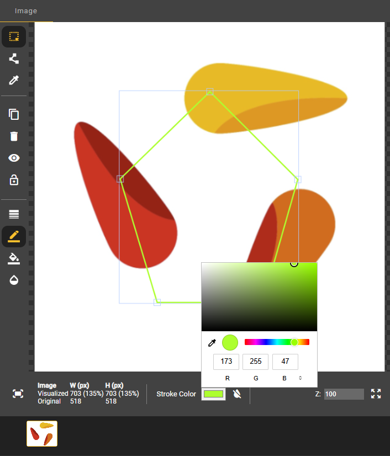The image size is (390, 456).
Task: Choose the polygon nodes edit tool
Action: pos(14,59)
